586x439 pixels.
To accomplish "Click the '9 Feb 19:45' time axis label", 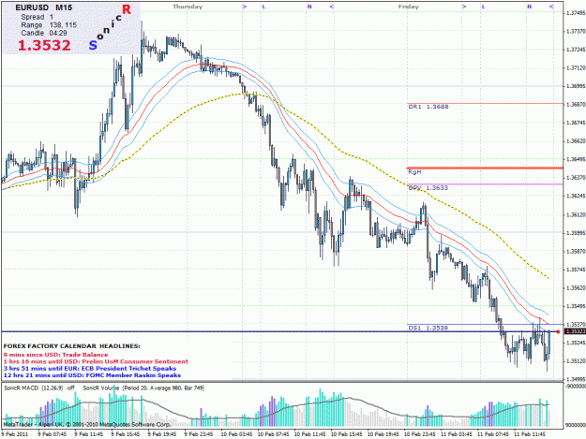I will point(162,434).
